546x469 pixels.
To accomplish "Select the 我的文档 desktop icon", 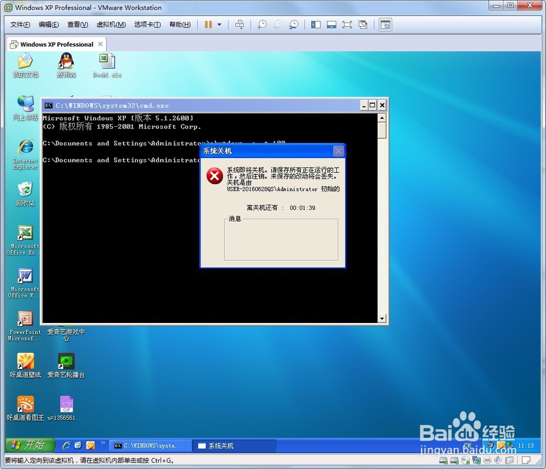I will [x=25, y=65].
